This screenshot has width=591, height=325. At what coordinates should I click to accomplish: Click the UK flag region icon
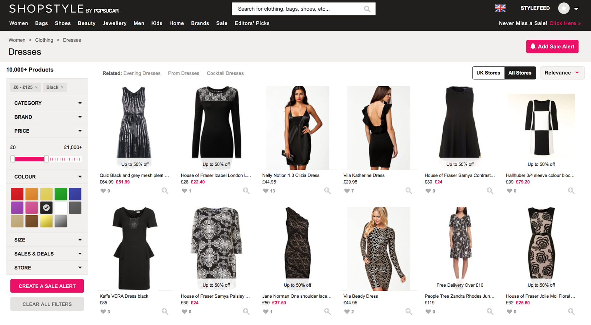pyautogui.click(x=500, y=8)
